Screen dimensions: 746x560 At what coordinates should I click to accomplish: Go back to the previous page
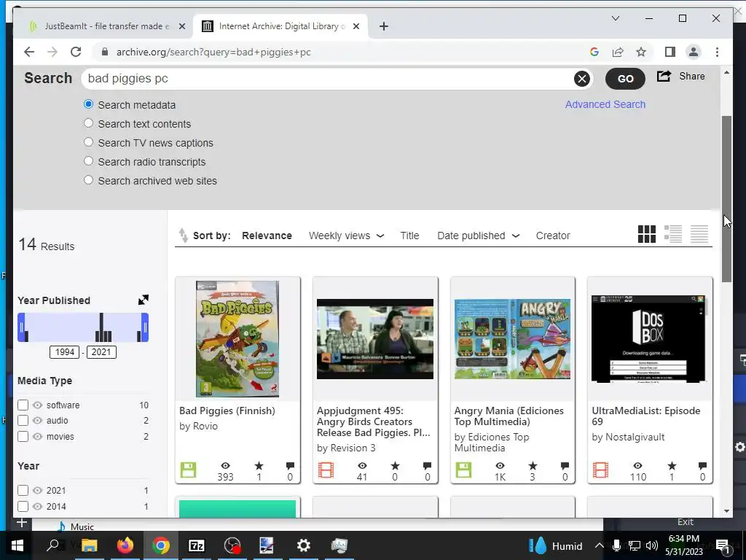pos(29,52)
